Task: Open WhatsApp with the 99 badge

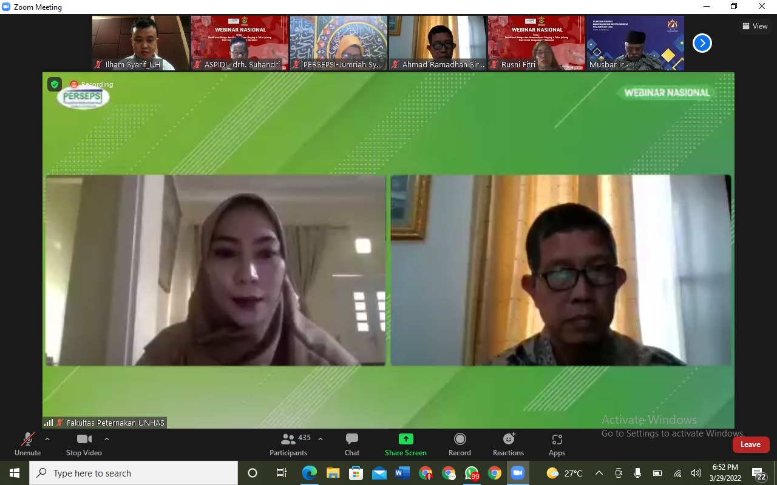Action: (472, 473)
